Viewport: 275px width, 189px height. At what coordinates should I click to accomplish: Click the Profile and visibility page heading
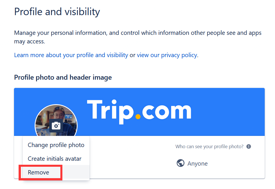tap(57, 12)
